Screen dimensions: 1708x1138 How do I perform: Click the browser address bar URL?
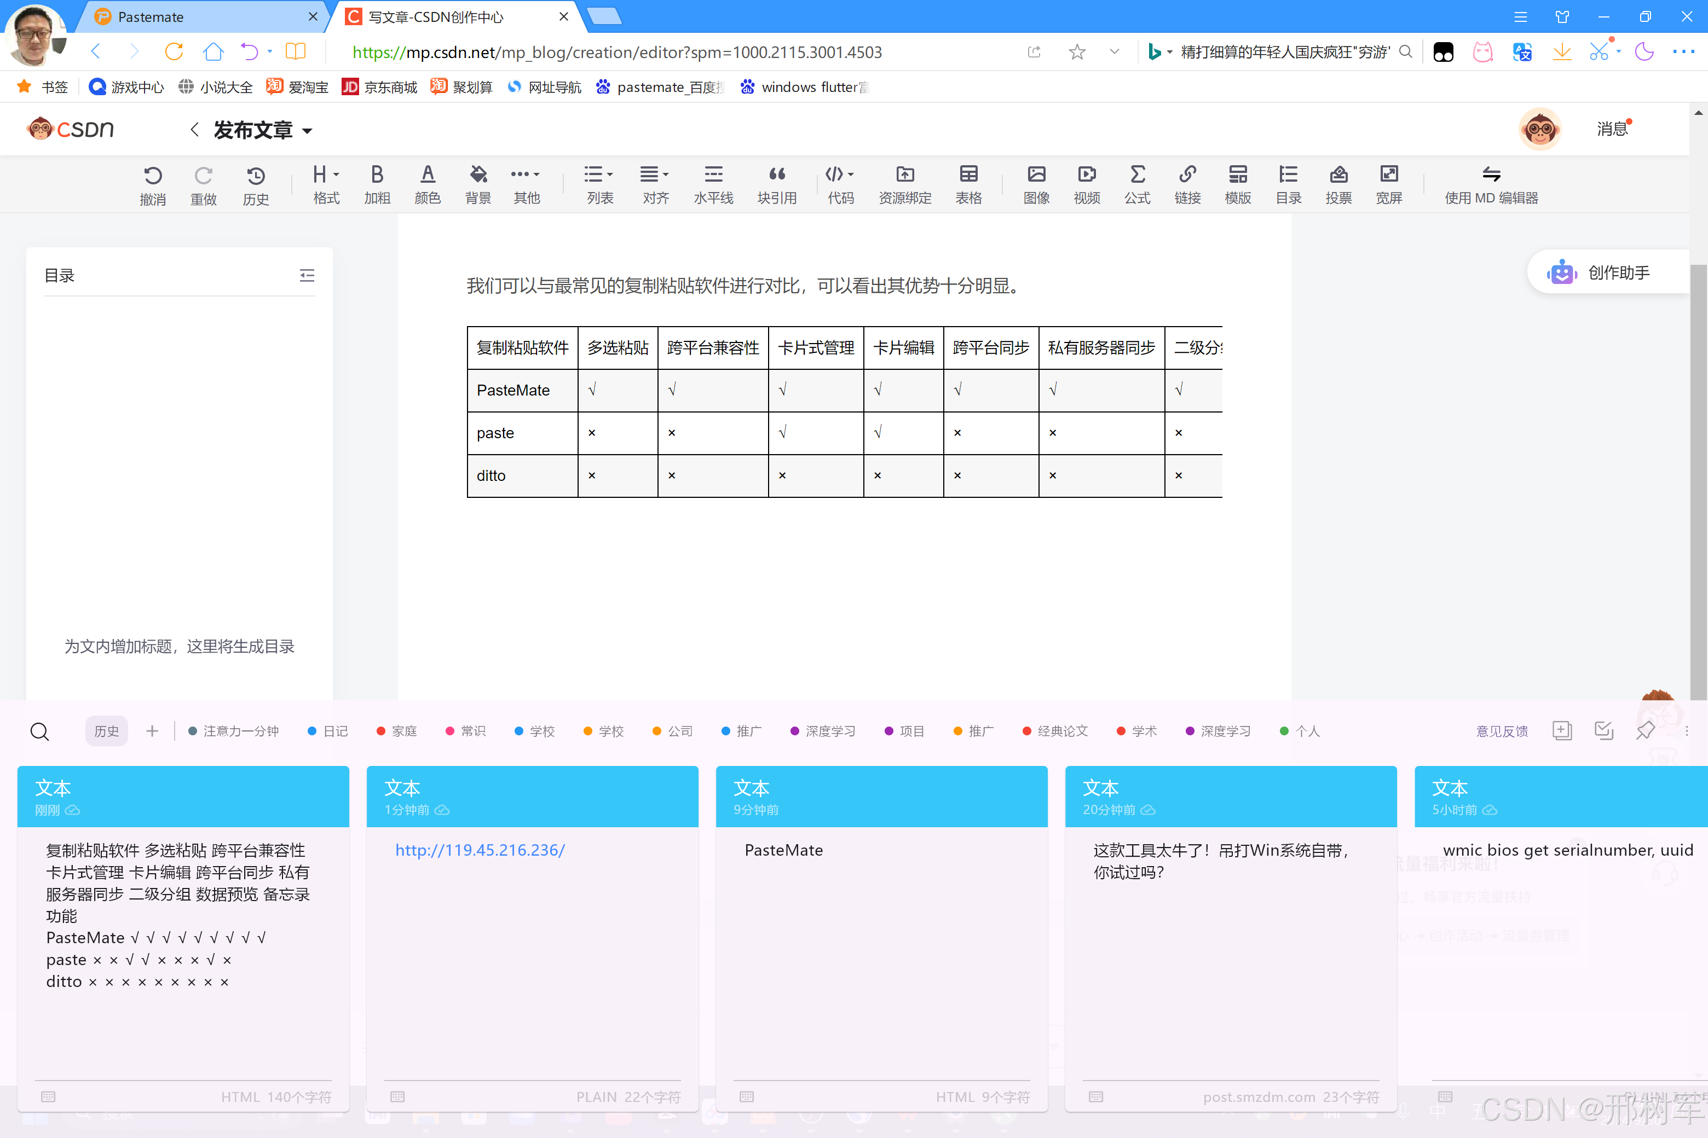[616, 53]
